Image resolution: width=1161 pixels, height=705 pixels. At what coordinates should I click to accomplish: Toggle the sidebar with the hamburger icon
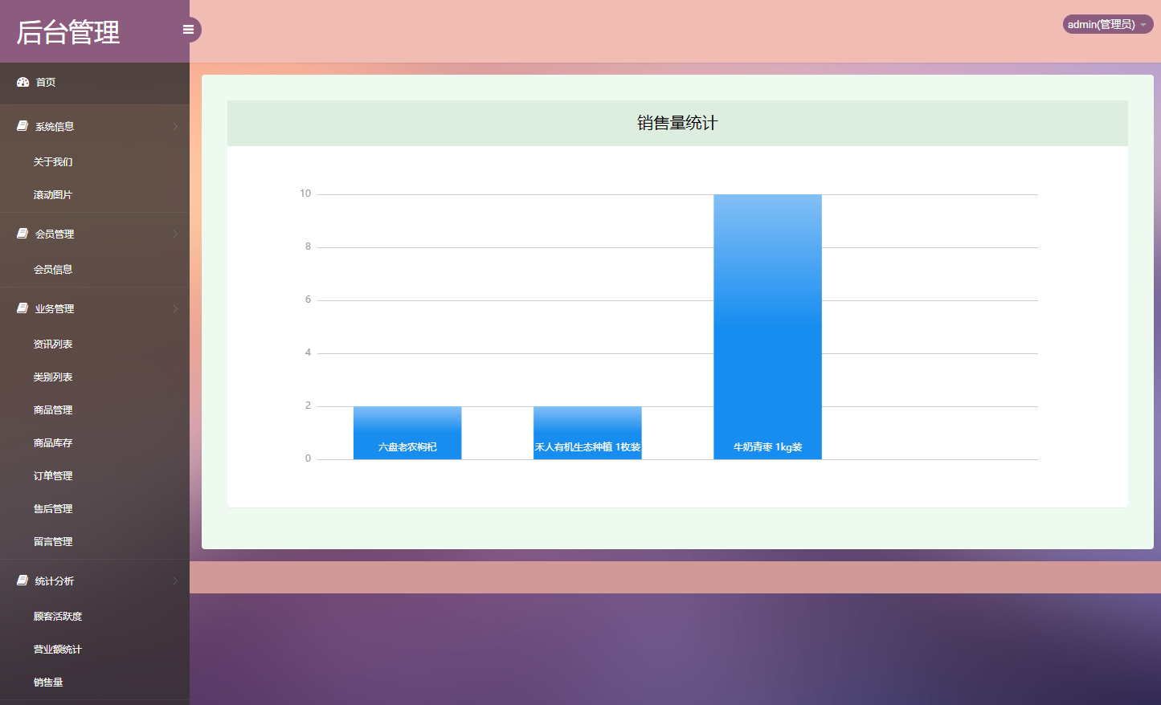(x=188, y=30)
